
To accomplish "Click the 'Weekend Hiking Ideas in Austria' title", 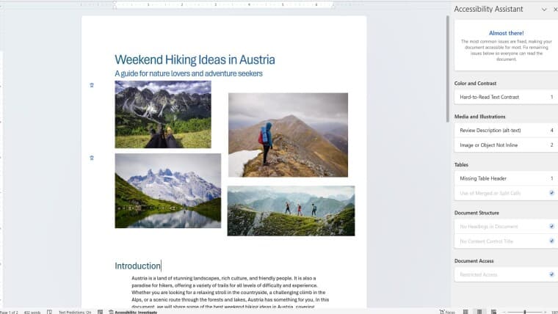I will (195, 59).
